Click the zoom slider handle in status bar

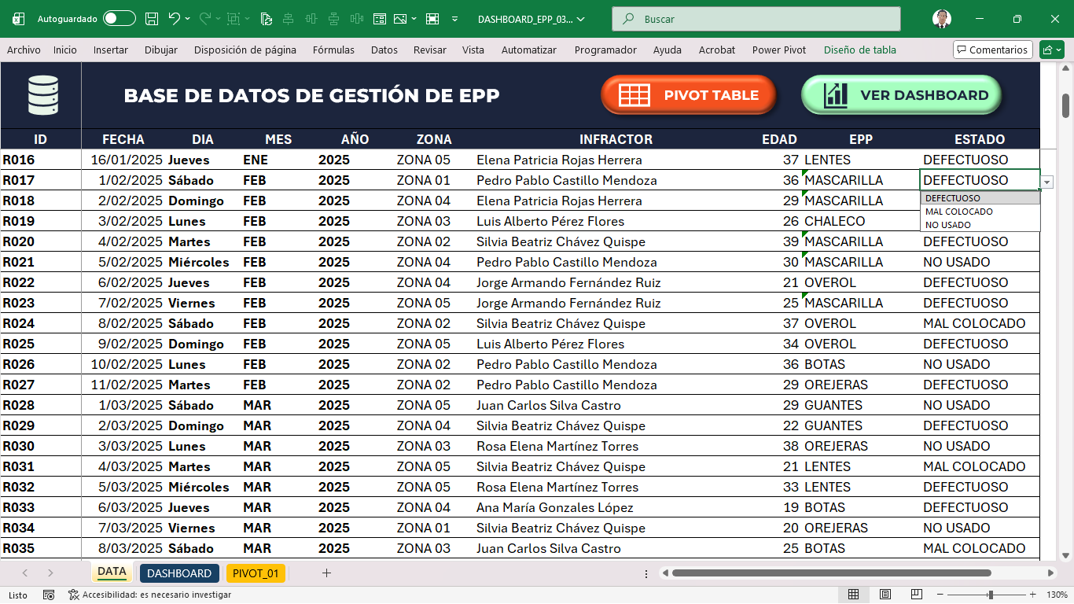(991, 595)
